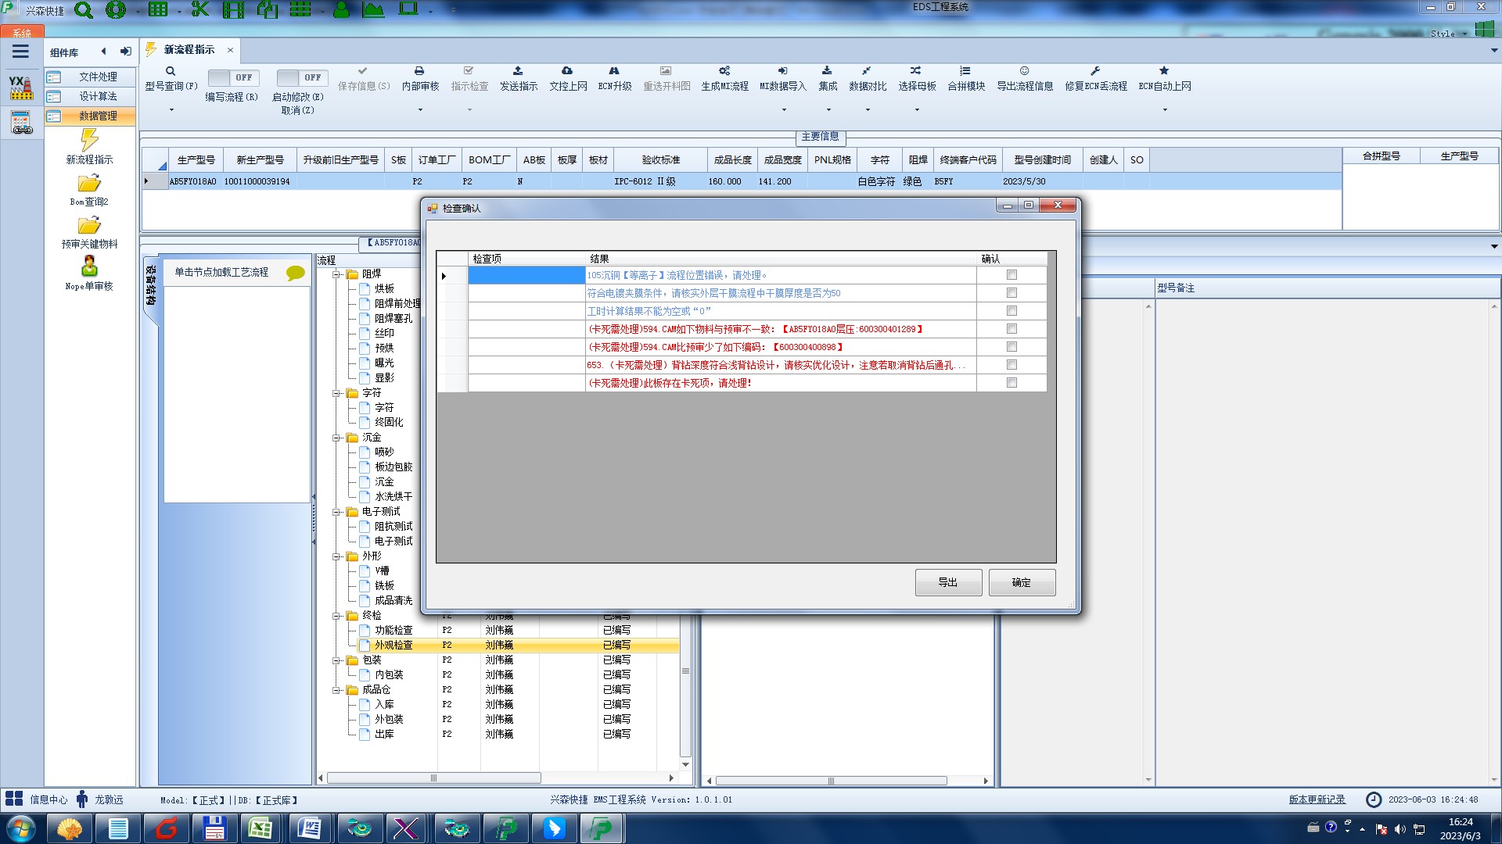Click the 型号查询 search icon
This screenshot has height=844, width=1502.
(x=170, y=71)
